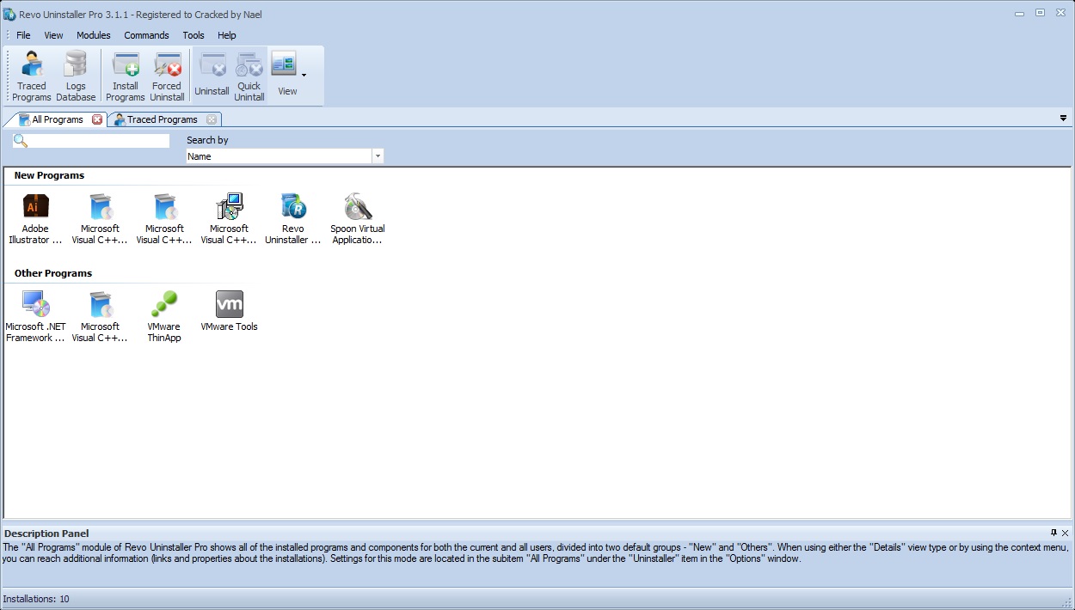Close the Revo Uninstaller Pro window
Viewport: 1075px width, 610px height.
point(1060,12)
